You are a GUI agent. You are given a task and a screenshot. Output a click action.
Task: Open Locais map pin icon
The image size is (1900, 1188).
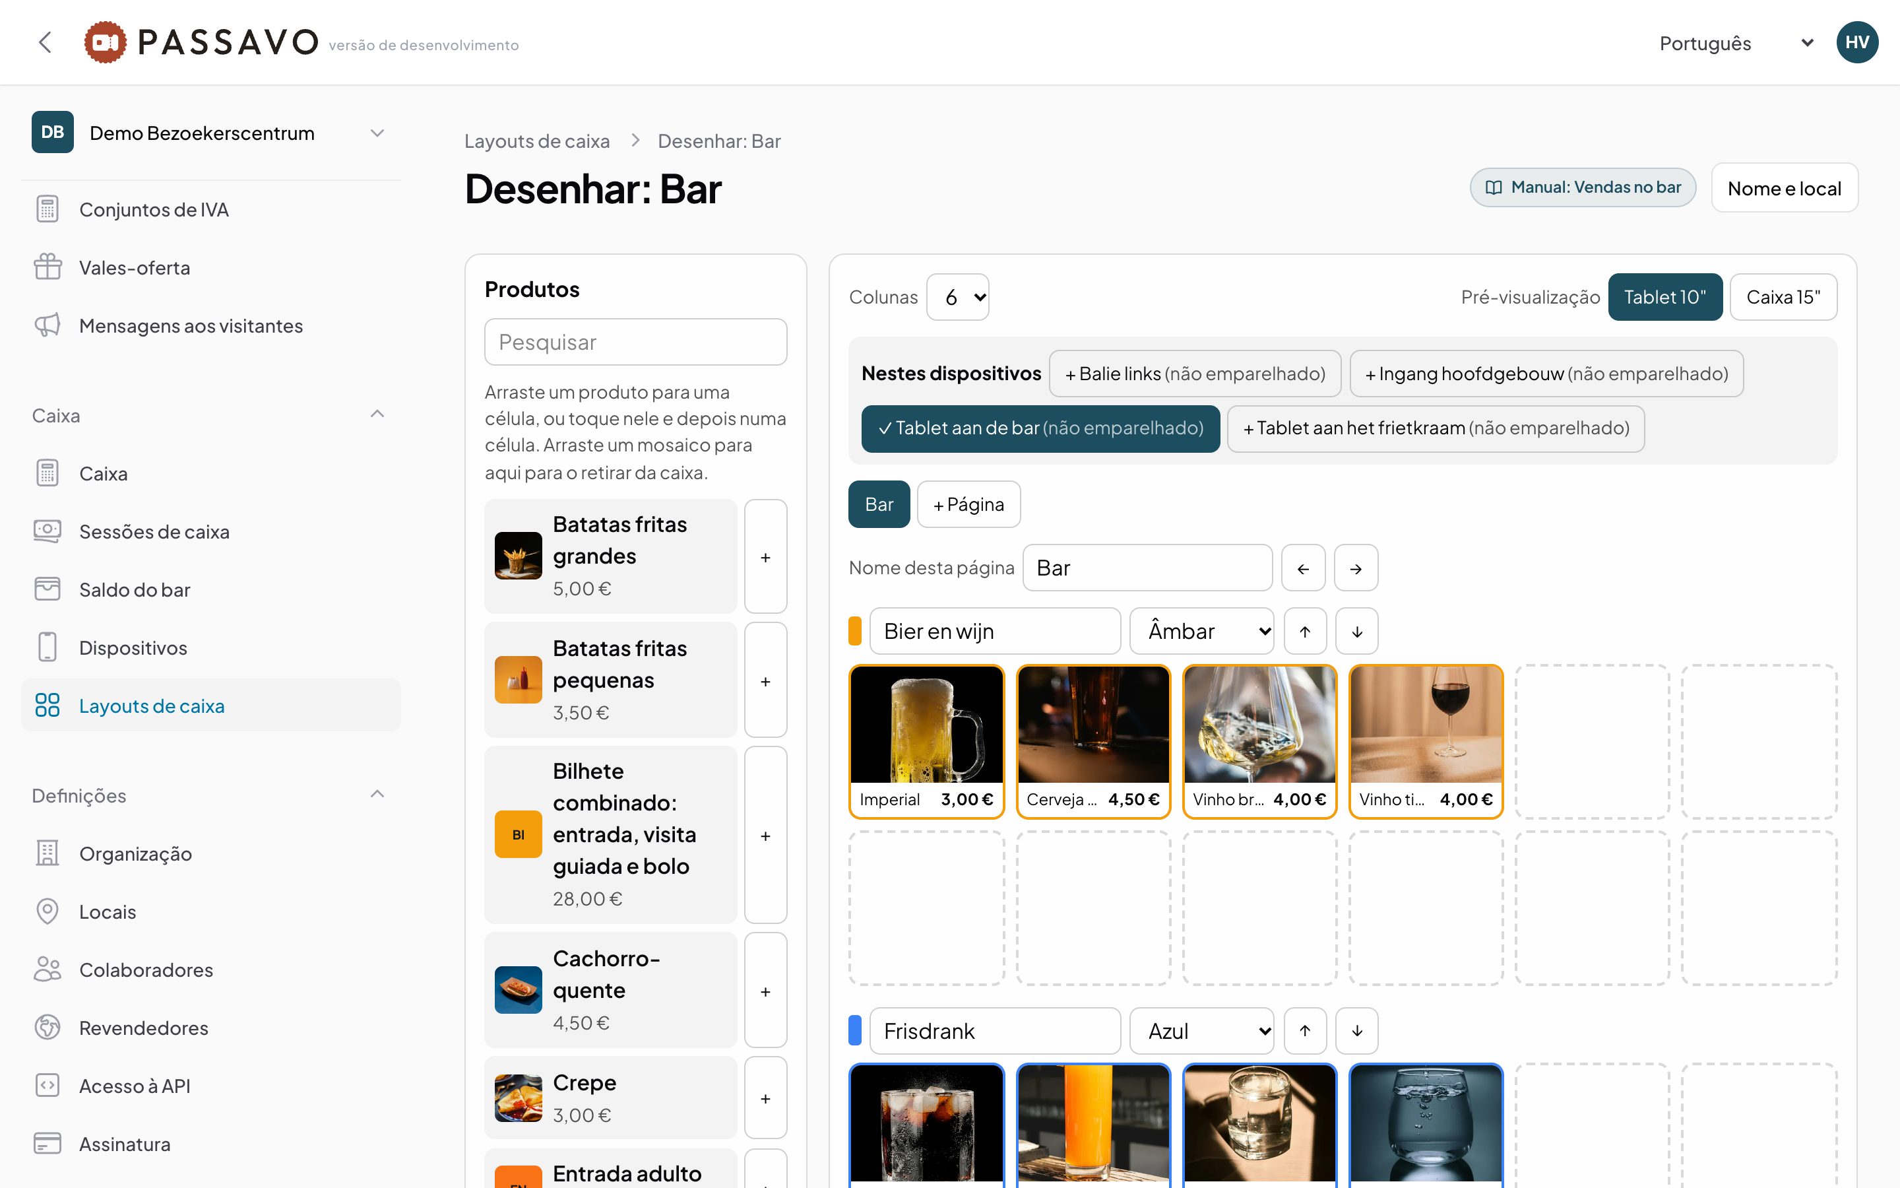pyautogui.click(x=47, y=911)
